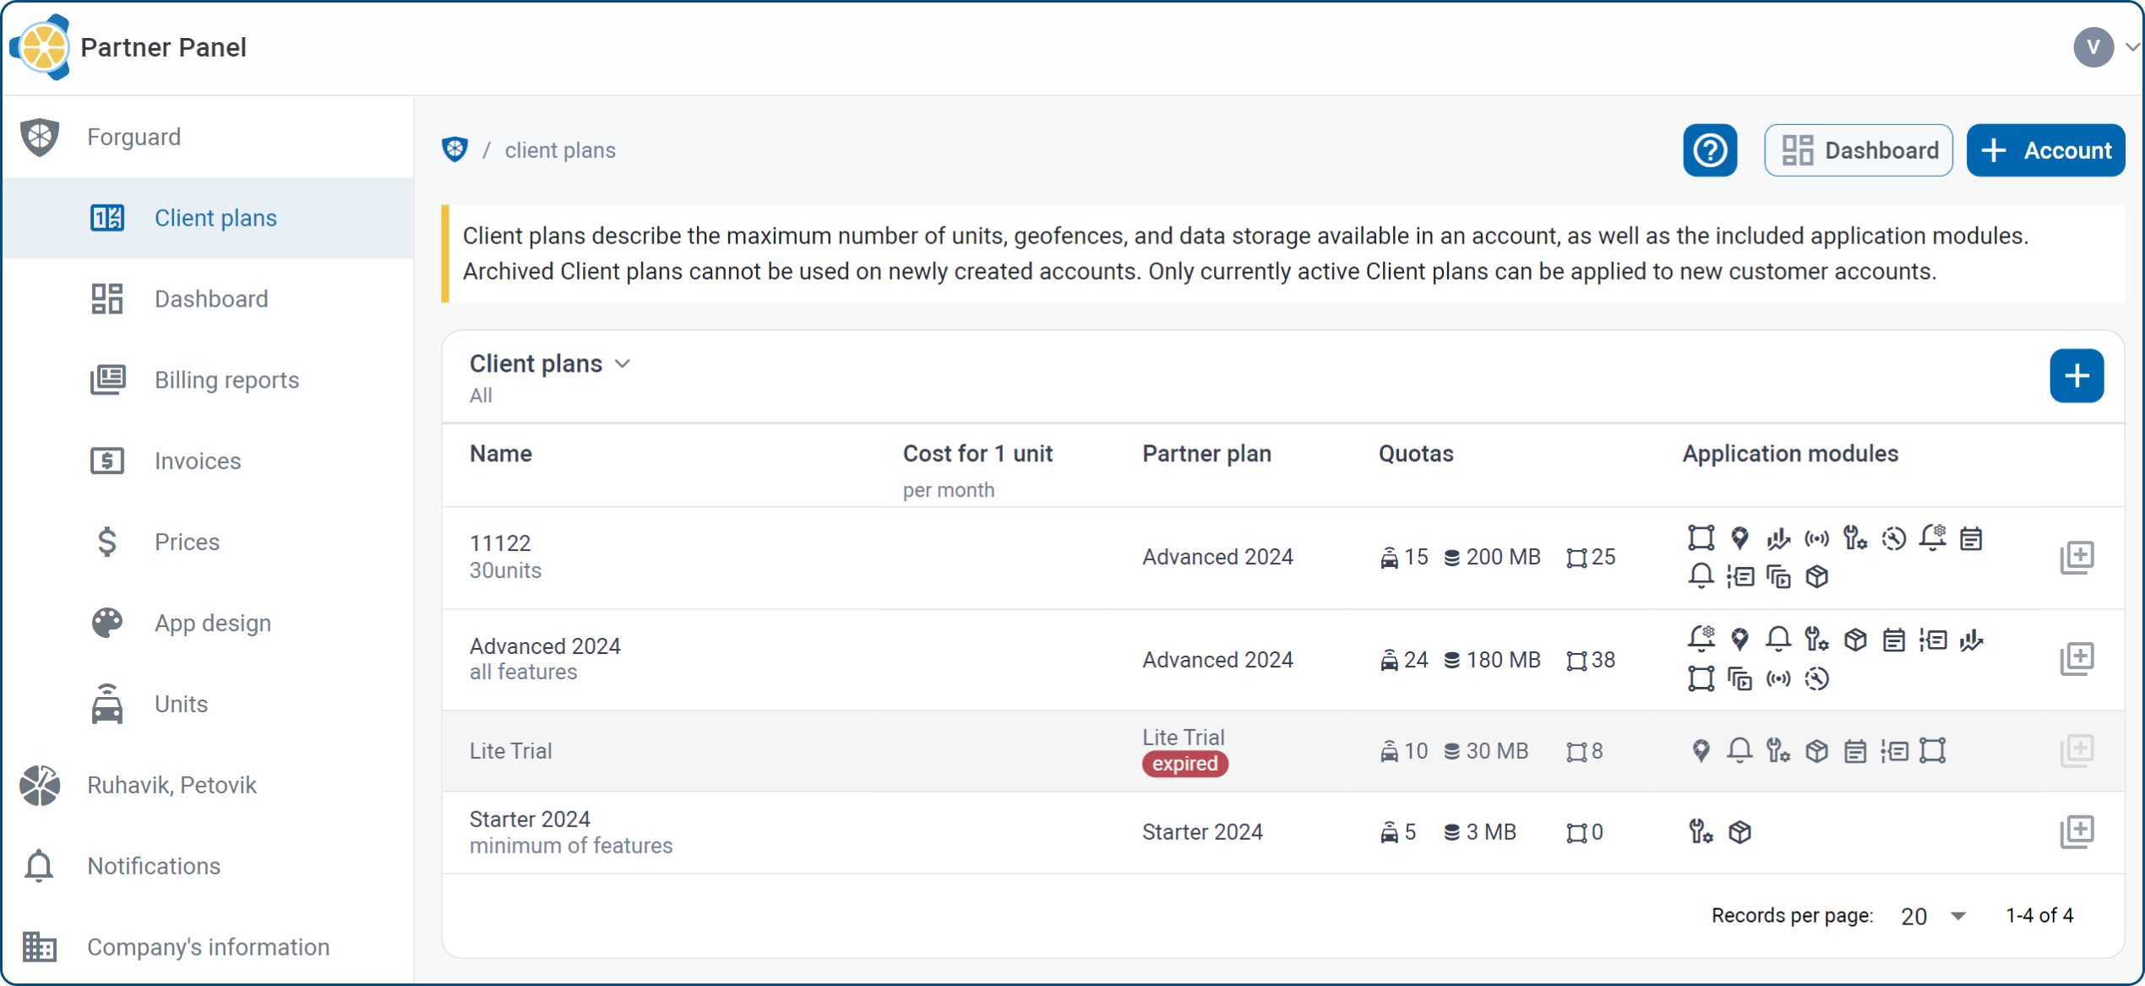Click the add new client plan button
The height and width of the screenshot is (986, 2145).
(2079, 376)
